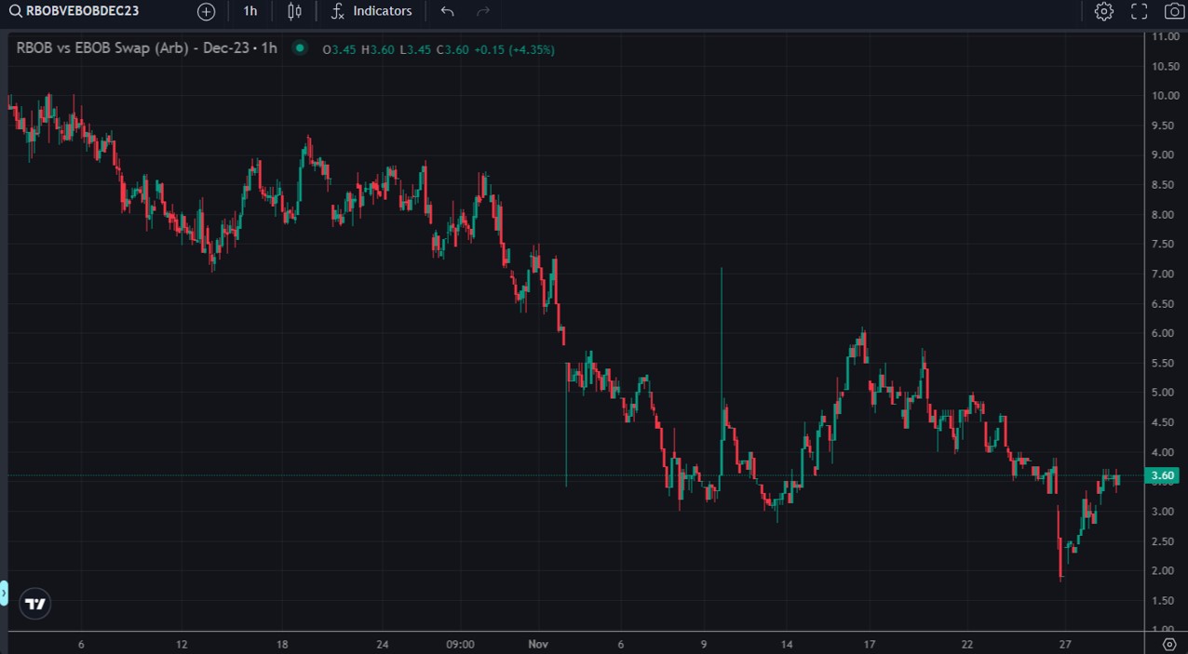1188x654 pixels.
Task: Take a chart snapshot with camera icon
Action: (1174, 11)
